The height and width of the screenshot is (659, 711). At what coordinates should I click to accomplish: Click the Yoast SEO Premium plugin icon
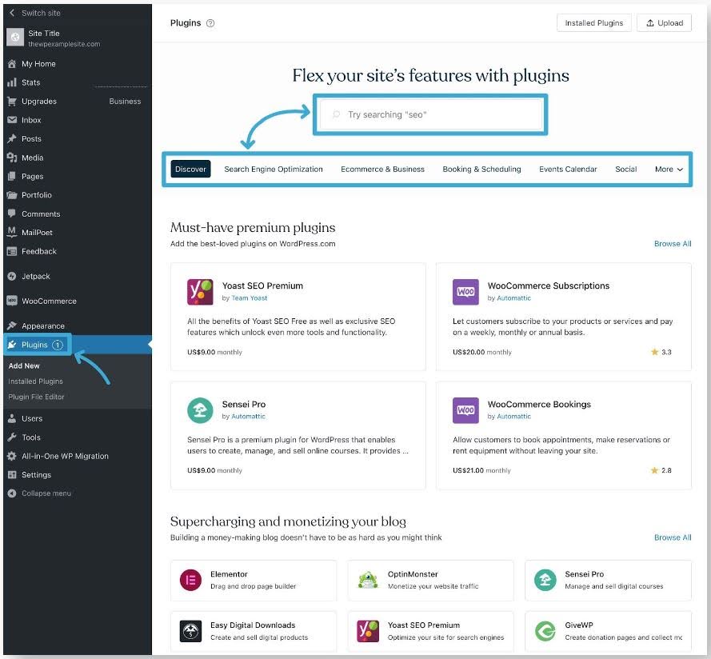point(200,292)
